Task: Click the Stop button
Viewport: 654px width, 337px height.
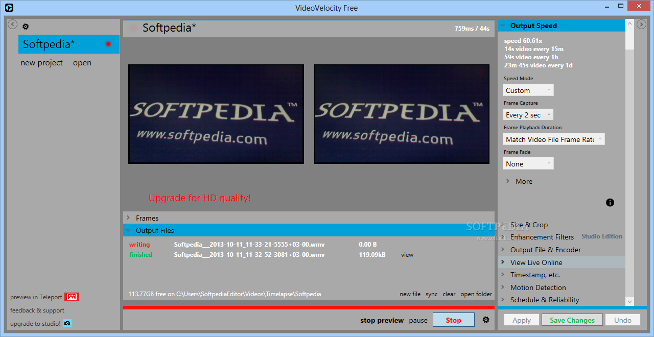Action: pos(453,320)
